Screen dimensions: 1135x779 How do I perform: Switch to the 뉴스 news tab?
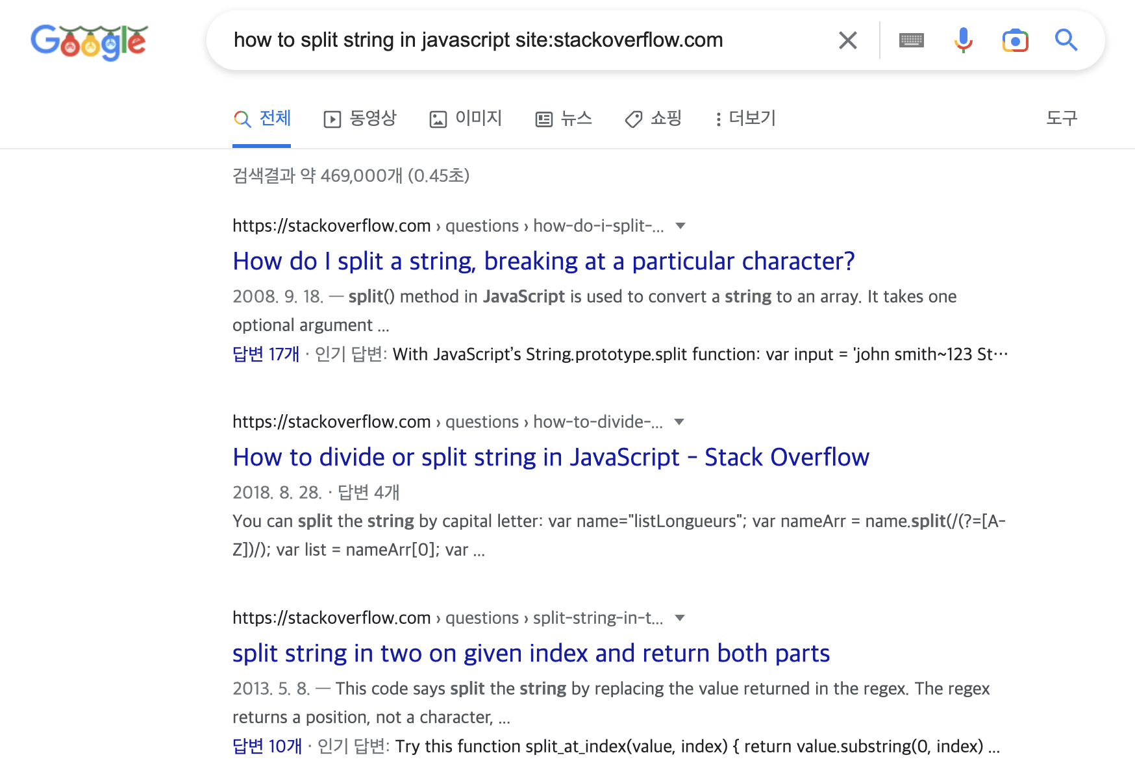[564, 119]
